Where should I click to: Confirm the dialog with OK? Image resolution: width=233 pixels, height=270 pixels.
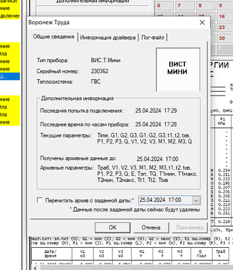(x=112, y=227)
